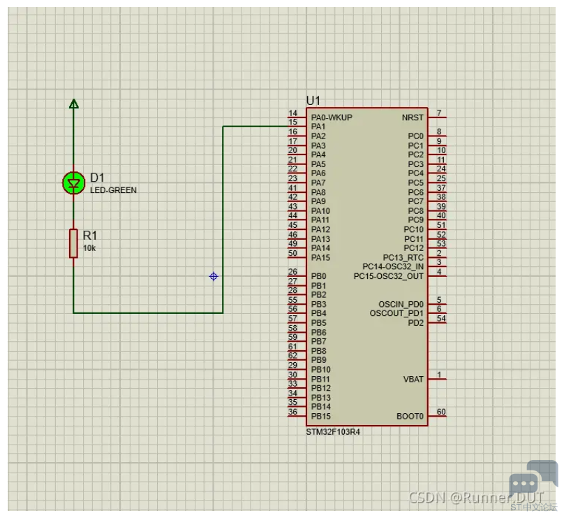
Task: Click the NRST pin label
Action: tap(413, 118)
